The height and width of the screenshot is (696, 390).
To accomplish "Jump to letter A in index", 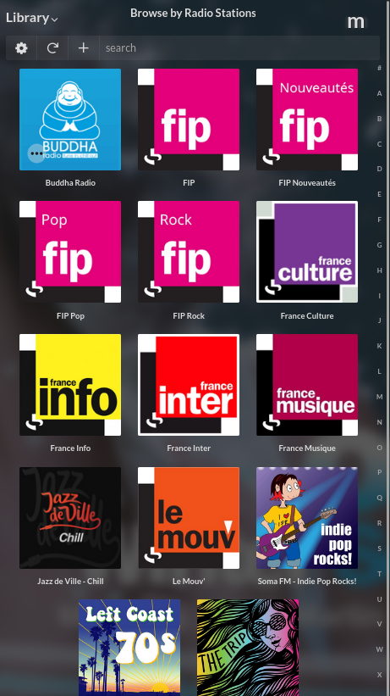I will pos(379,93).
